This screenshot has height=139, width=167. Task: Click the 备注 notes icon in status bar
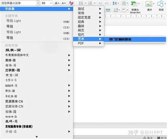[x=145, y=138]
